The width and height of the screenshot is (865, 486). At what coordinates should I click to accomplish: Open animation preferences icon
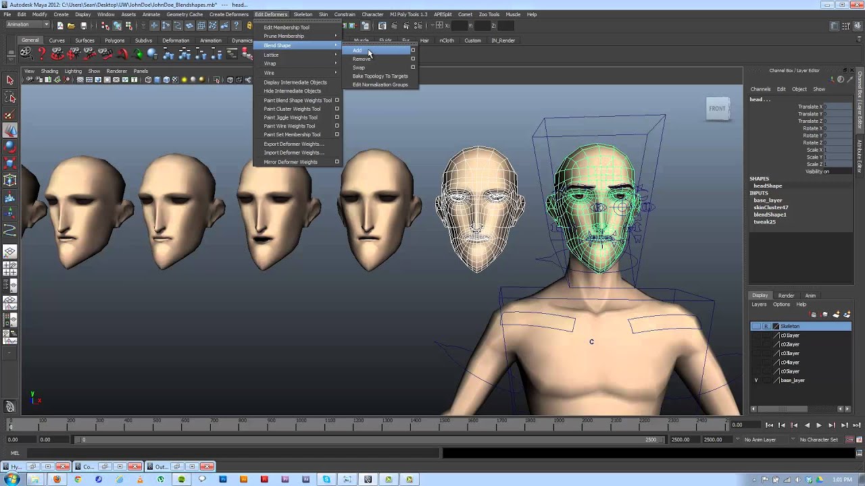pos(858,439)
